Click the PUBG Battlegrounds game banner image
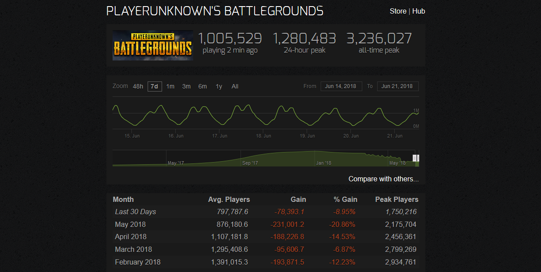 (x=153, y=45)
